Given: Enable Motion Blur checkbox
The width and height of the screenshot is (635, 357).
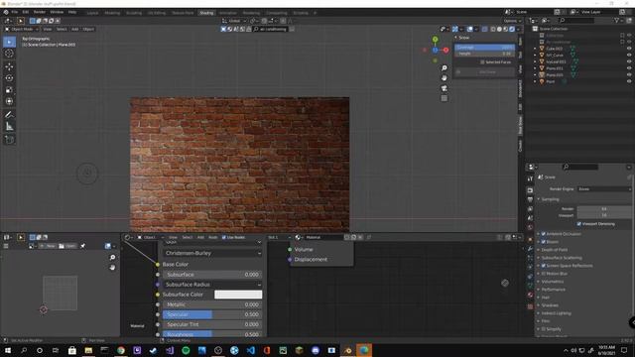Looking at the screenshot, I should click(544, 274).
